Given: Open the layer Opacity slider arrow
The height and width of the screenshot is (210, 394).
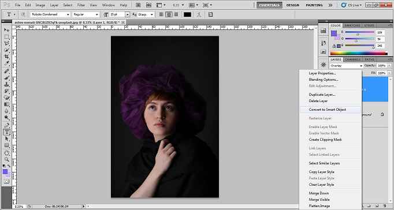Looking at the screenshot, I should [x=389, y=66].
